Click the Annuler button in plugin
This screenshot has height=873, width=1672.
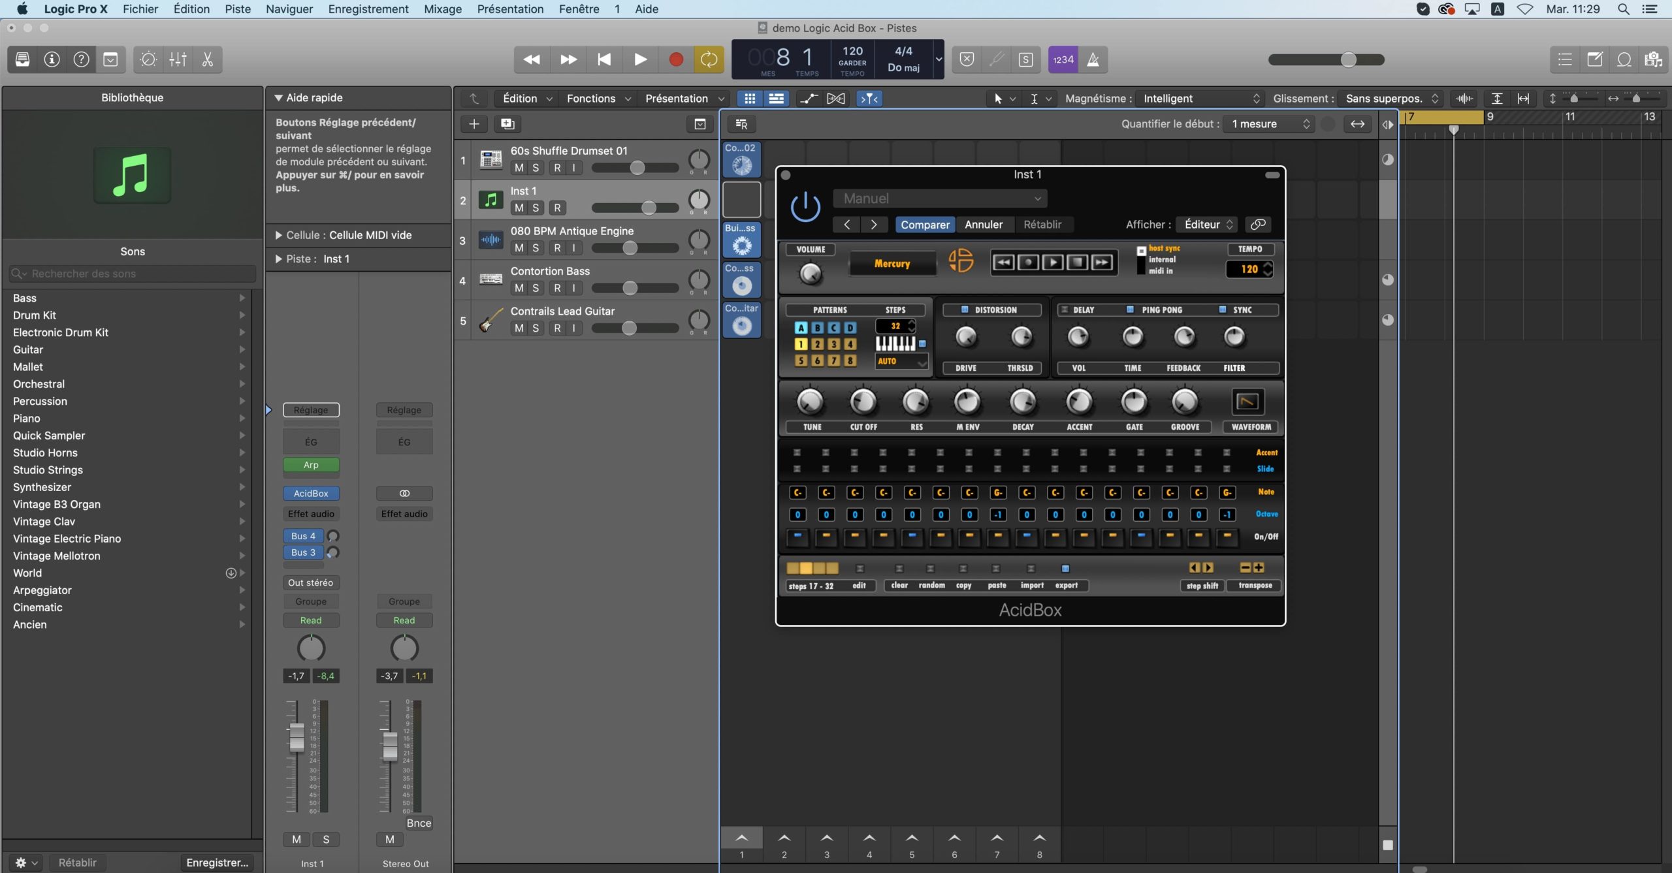(984, 225)
